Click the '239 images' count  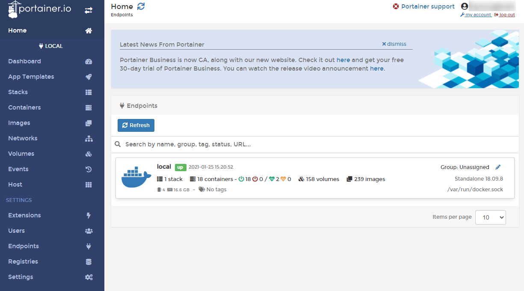click(x=366, y=179)
